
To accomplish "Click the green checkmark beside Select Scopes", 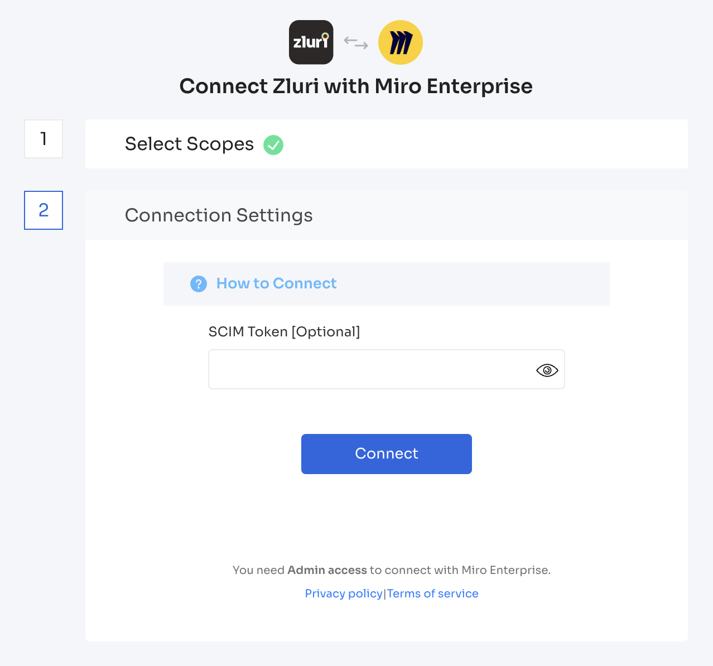I will click(x=273, y=145).
